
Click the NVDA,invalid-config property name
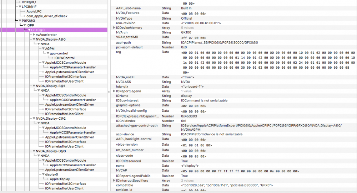pos(131,111)
